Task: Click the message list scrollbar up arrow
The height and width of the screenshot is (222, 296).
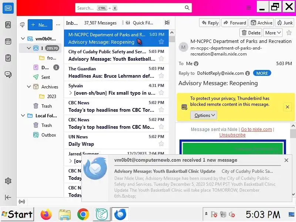Action: click(x=172, y=33)
